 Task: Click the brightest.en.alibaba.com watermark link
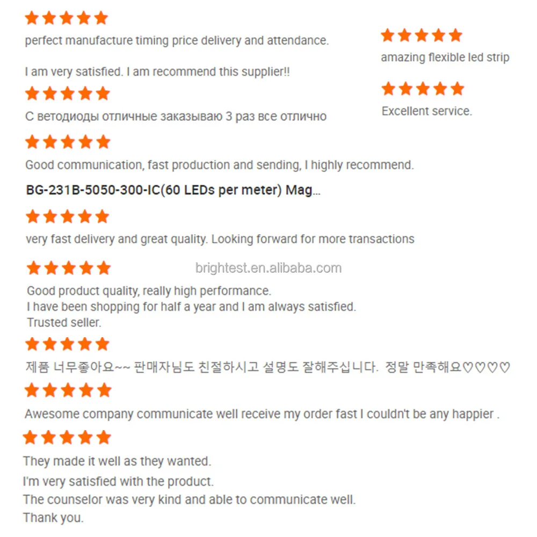point(268,268)
